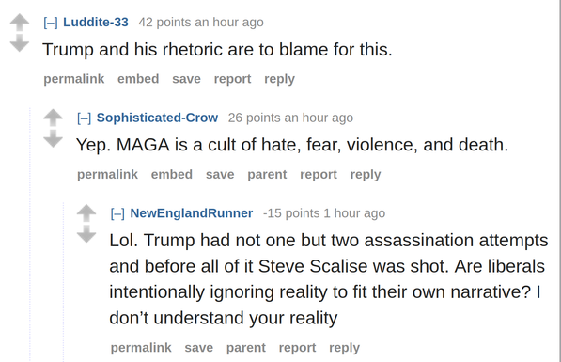Collapse Luddite-33's comment thread
Image resolution: width=561 pixels, height=362 pixels.
(51, 23)
